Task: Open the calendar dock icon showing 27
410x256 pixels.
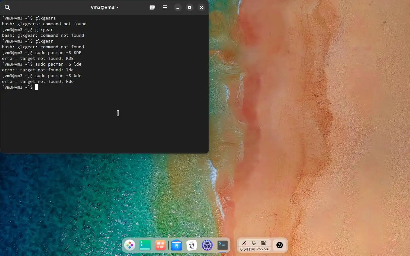Action: (x=192, y=245)
